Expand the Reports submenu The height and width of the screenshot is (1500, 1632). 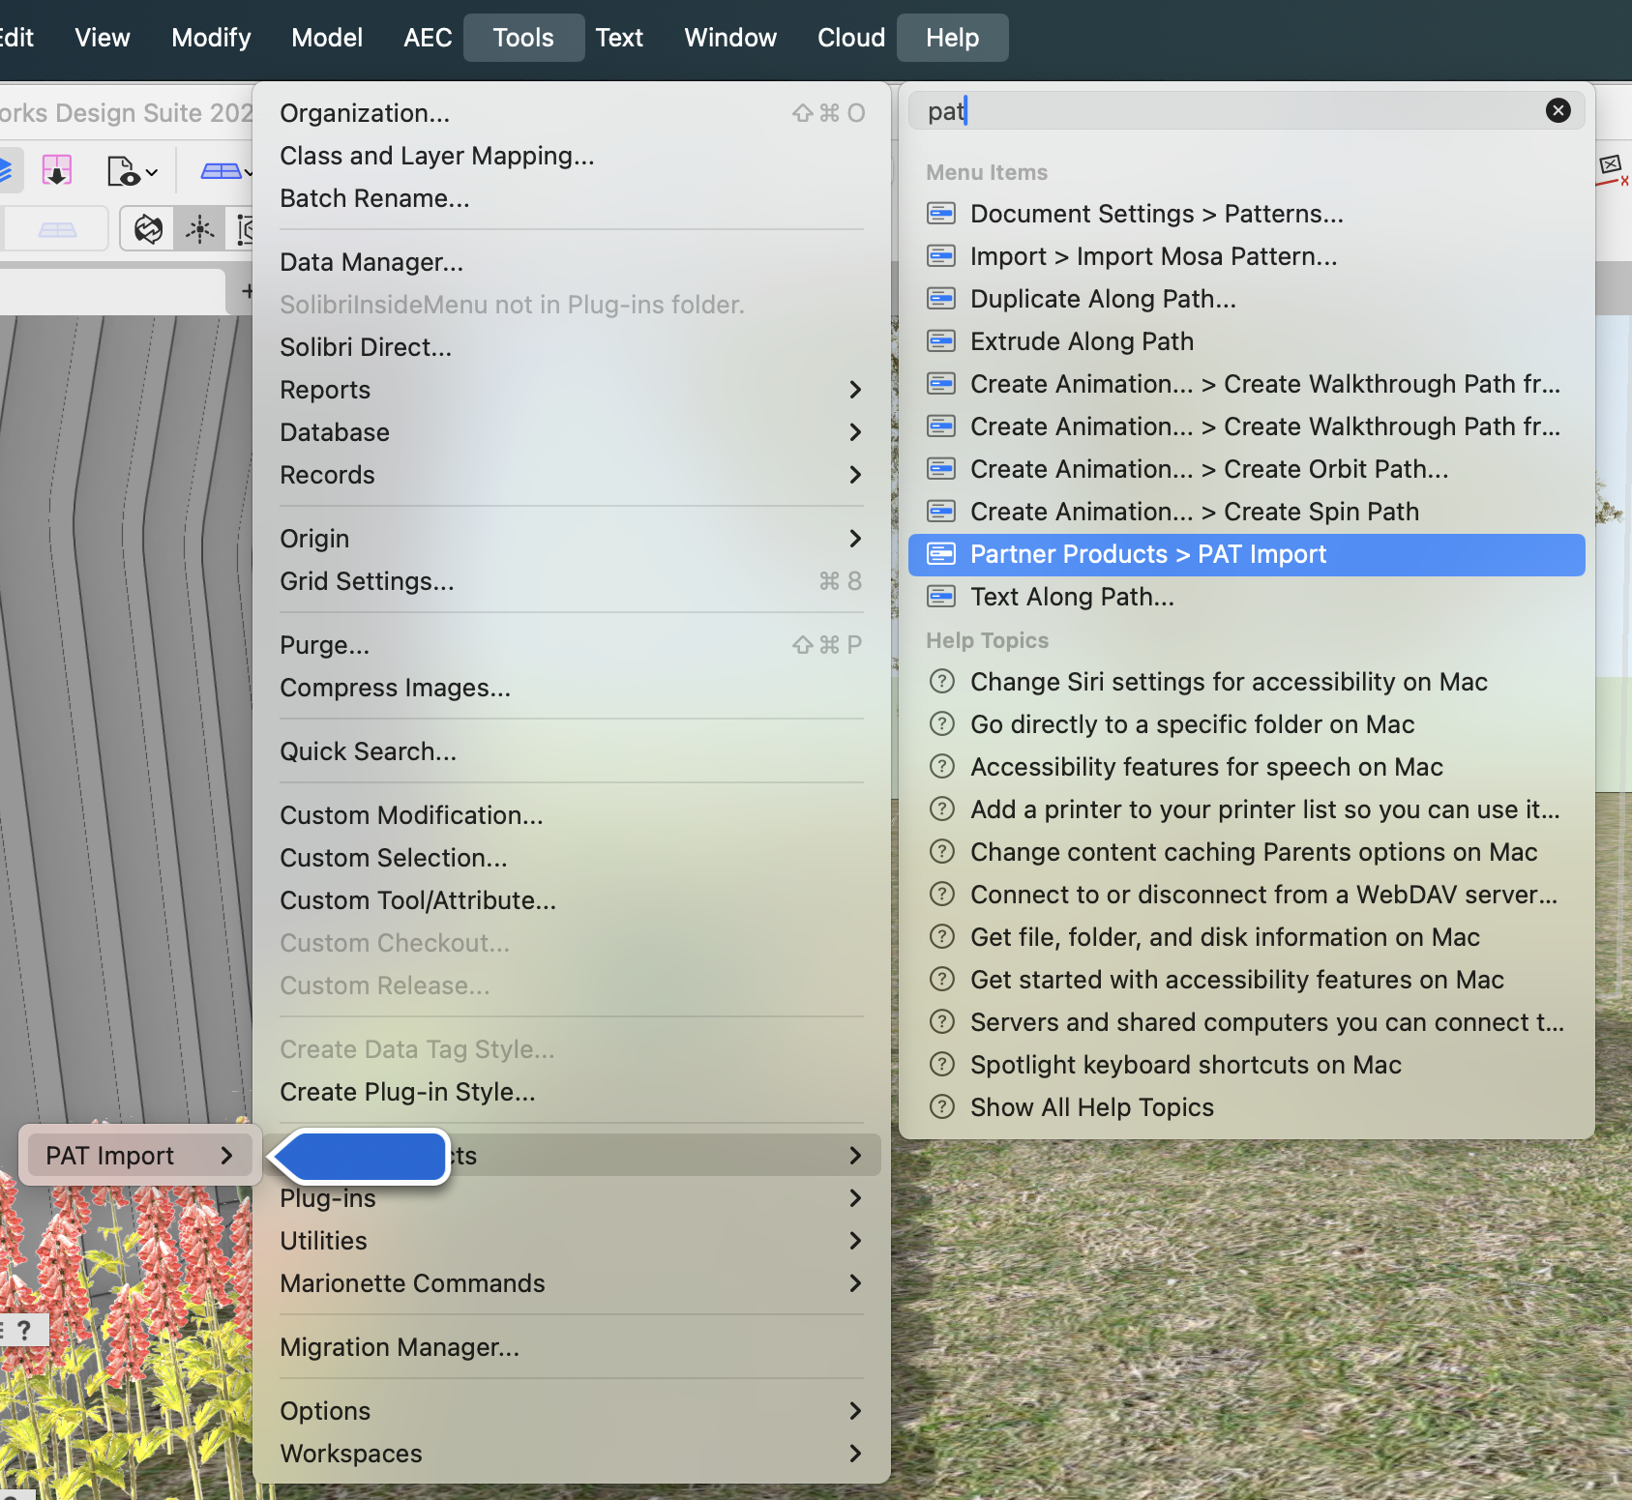(854, 390)
